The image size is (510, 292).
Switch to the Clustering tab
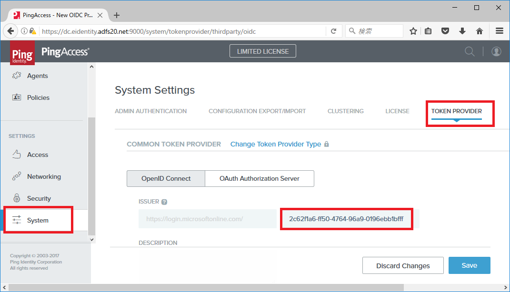pyautogui.click(x=345, y=111)
